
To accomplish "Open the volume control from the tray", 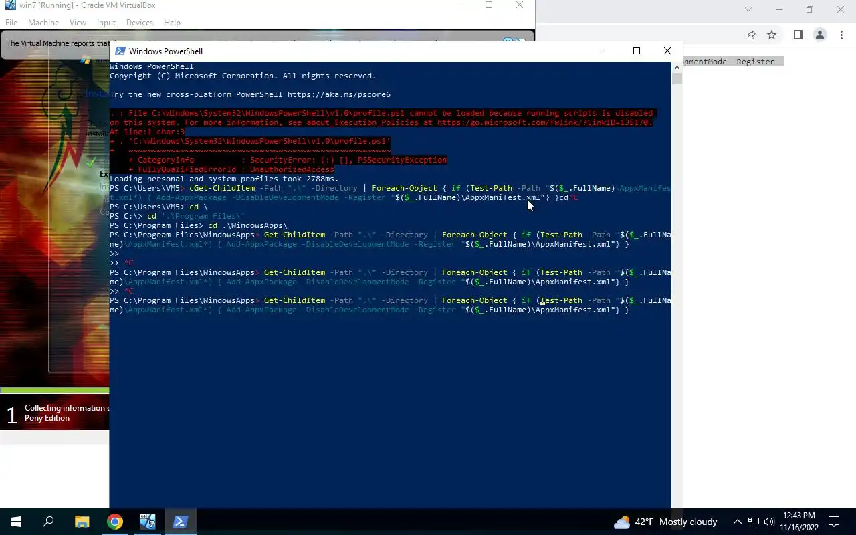I will [769, 522].
